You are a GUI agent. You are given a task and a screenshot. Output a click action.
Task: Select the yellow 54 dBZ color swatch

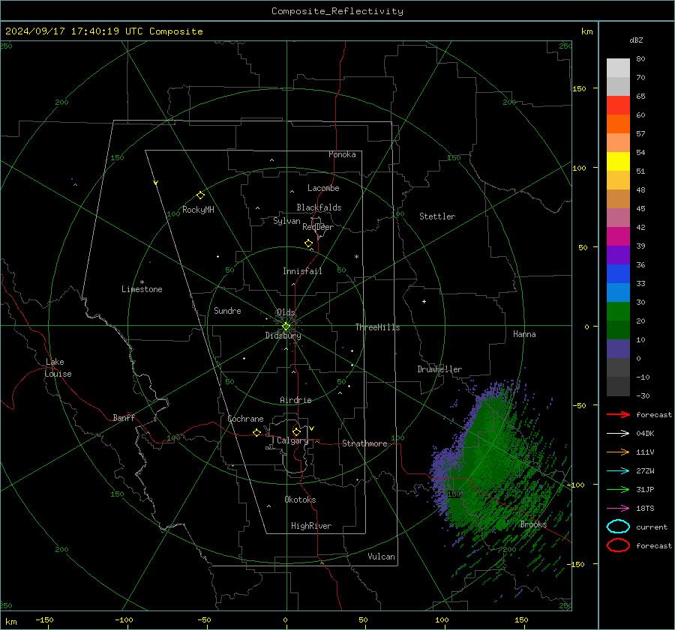pyautogui.click(x=618, y=161)
